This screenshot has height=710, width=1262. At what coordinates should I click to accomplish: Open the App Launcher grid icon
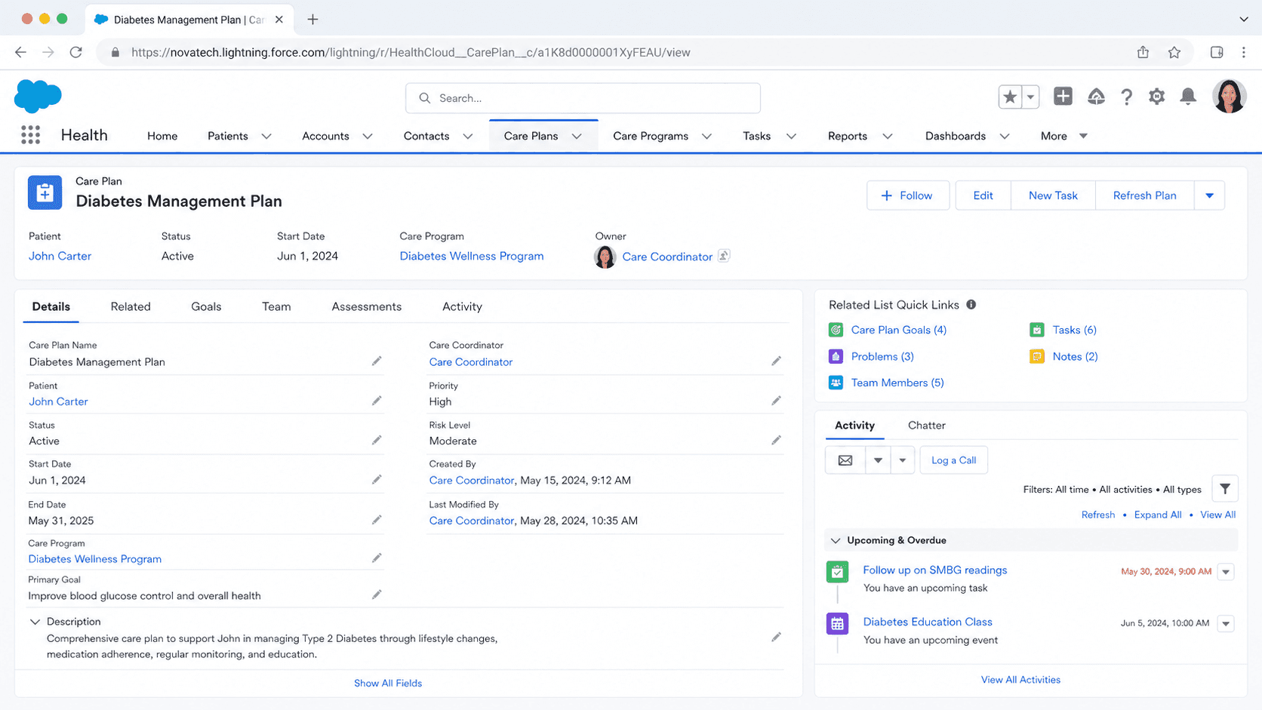point(30,135)
